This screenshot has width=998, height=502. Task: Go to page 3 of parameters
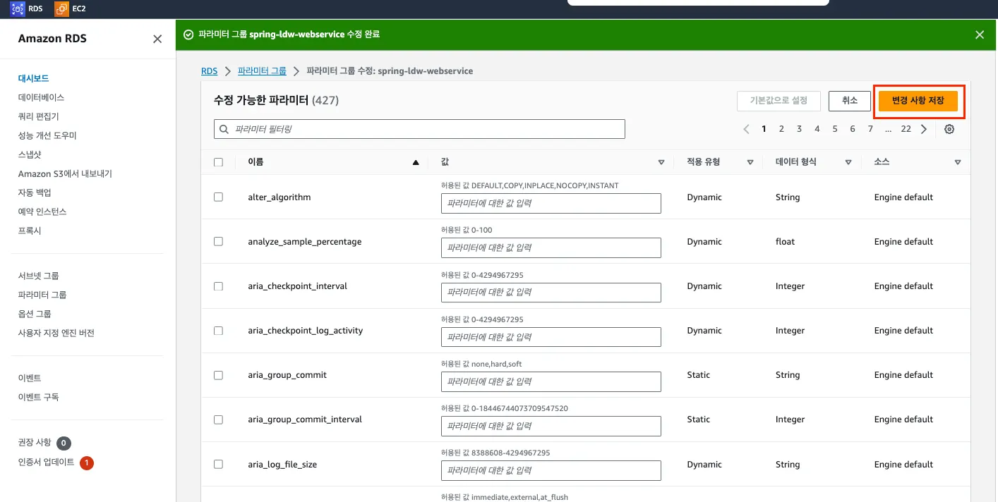[799, 129]
